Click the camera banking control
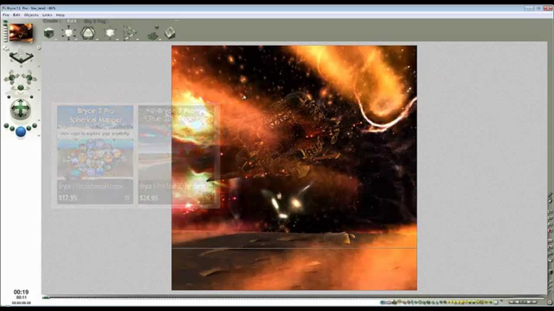 tap(20, 88)
